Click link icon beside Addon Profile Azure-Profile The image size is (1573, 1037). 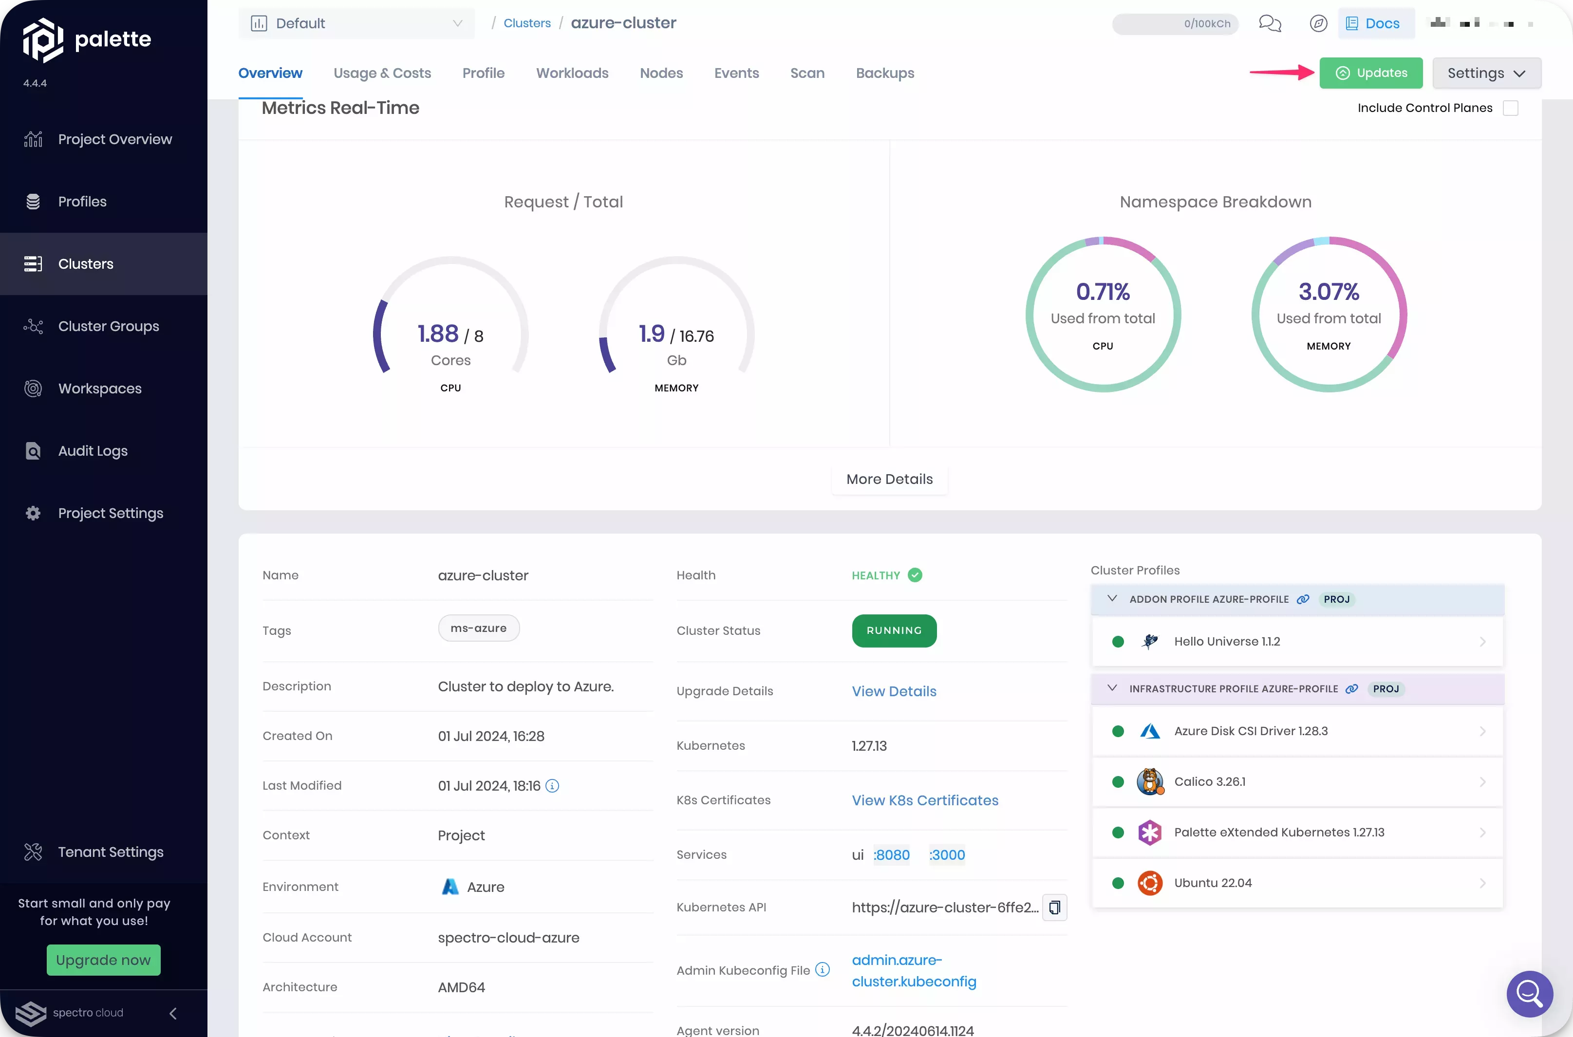1302,599
